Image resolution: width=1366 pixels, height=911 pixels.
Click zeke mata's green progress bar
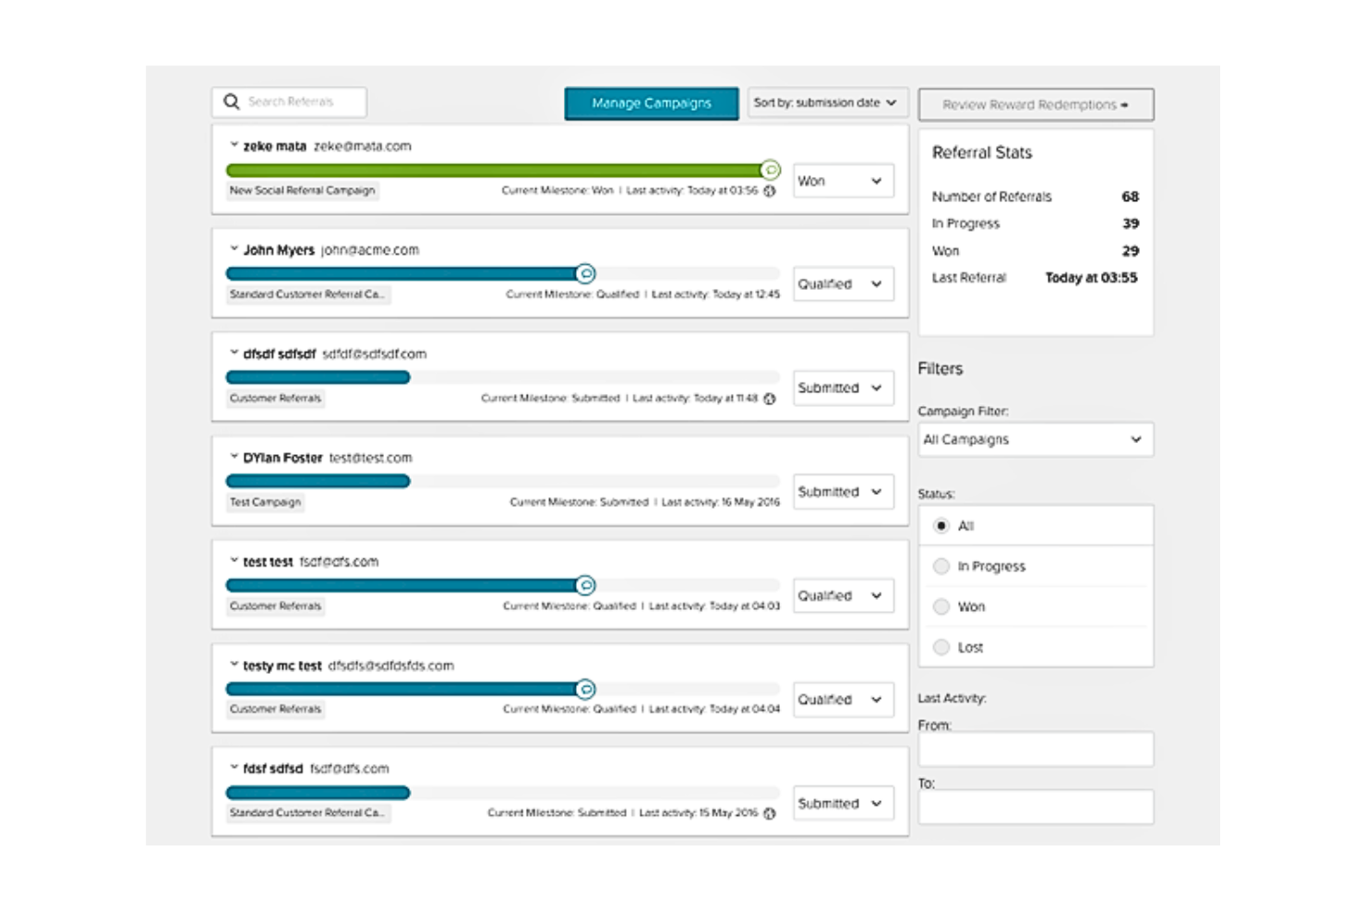coord(498,170)
